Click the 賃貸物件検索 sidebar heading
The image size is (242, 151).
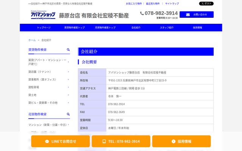pos(37,49)
